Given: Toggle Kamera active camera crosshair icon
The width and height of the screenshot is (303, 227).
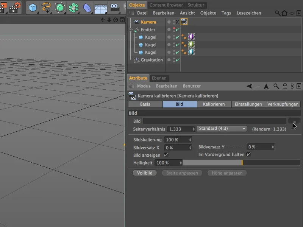Looking at the screenshot, I should (x=178, y=22).
